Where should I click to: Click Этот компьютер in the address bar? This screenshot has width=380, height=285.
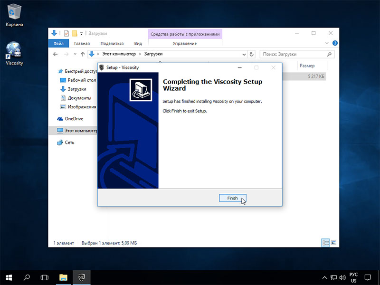(x=119, y=54)
